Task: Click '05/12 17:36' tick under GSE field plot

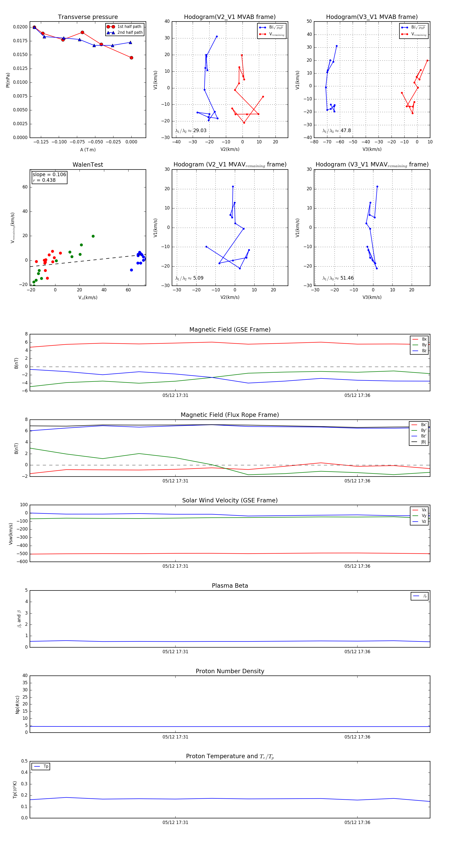Action: coord(357,396)
